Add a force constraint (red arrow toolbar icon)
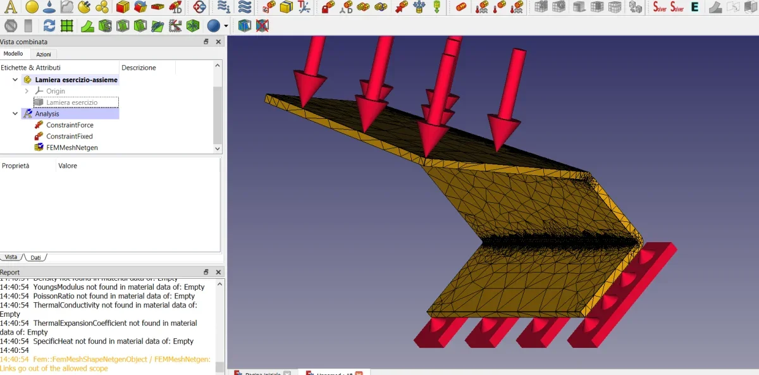Screen dimensions: 759x375 coord(400,7)
